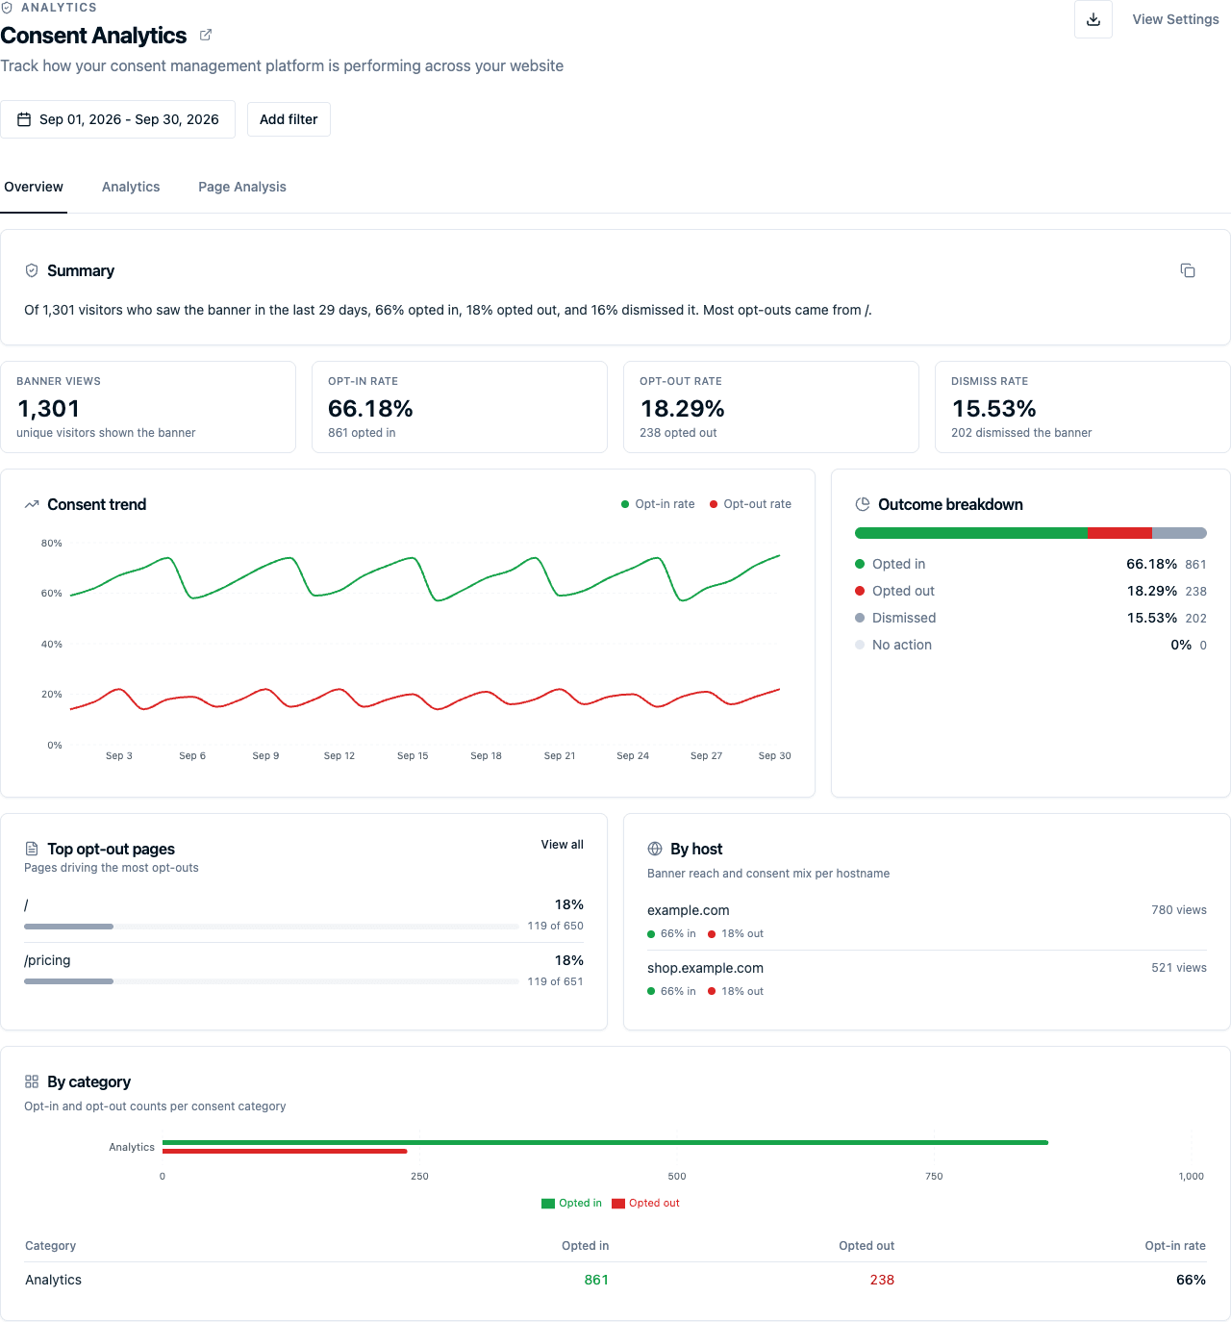Click the gray segment of the outcome bar
1231x1322 pixels.
[1179, 533]
